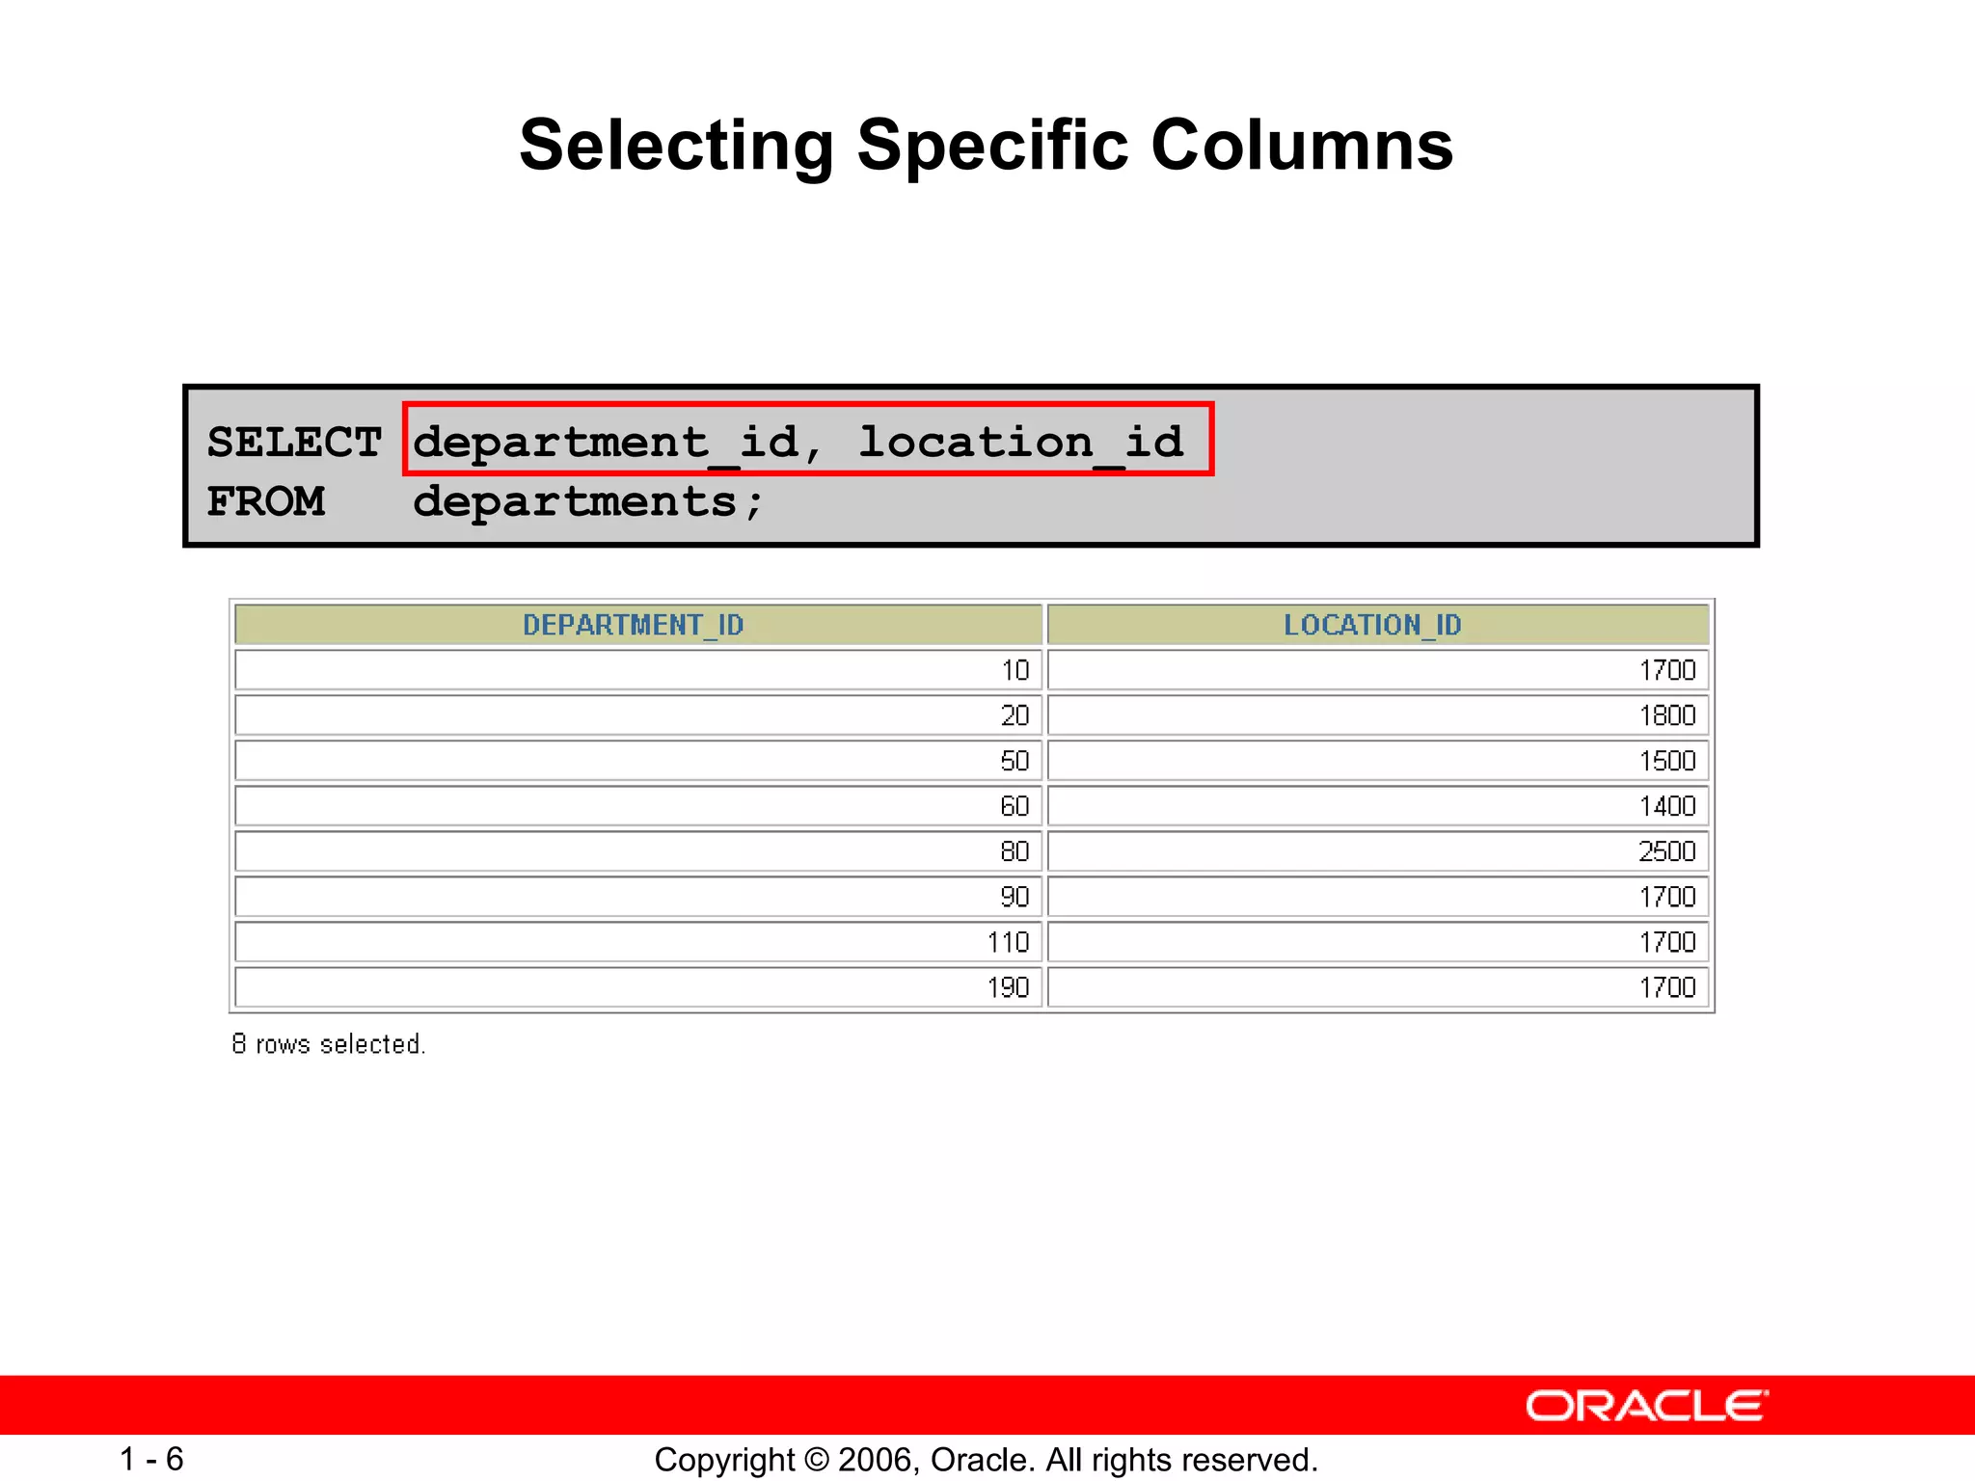Click the FROM keyword in SQL box
Viewport: 1975px width, 1481px height.
coord(266,501)
